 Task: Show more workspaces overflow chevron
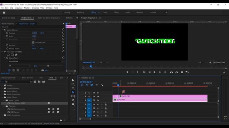(x=166, y=12)
